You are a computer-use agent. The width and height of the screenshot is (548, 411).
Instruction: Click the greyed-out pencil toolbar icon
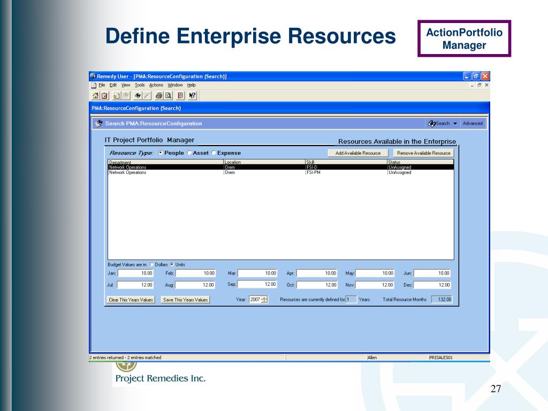(x=147, y=95)
